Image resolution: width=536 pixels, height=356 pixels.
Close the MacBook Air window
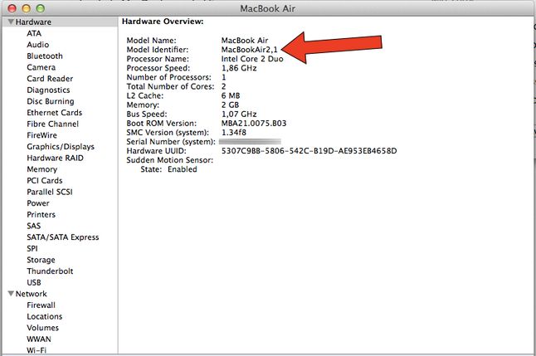click(12, 8)
